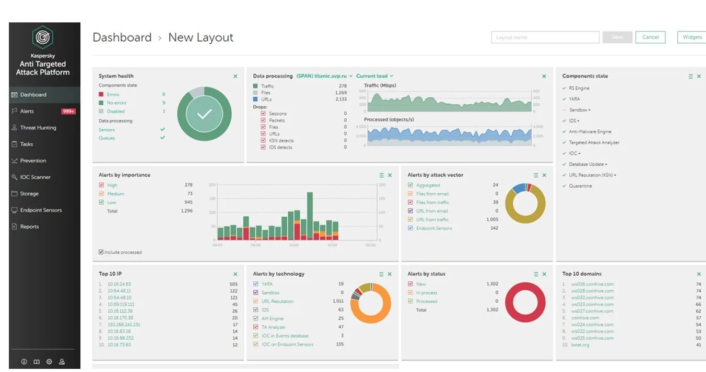Toggle the YARA technology checkbox
706x372 pixels.
coord(256,284)
